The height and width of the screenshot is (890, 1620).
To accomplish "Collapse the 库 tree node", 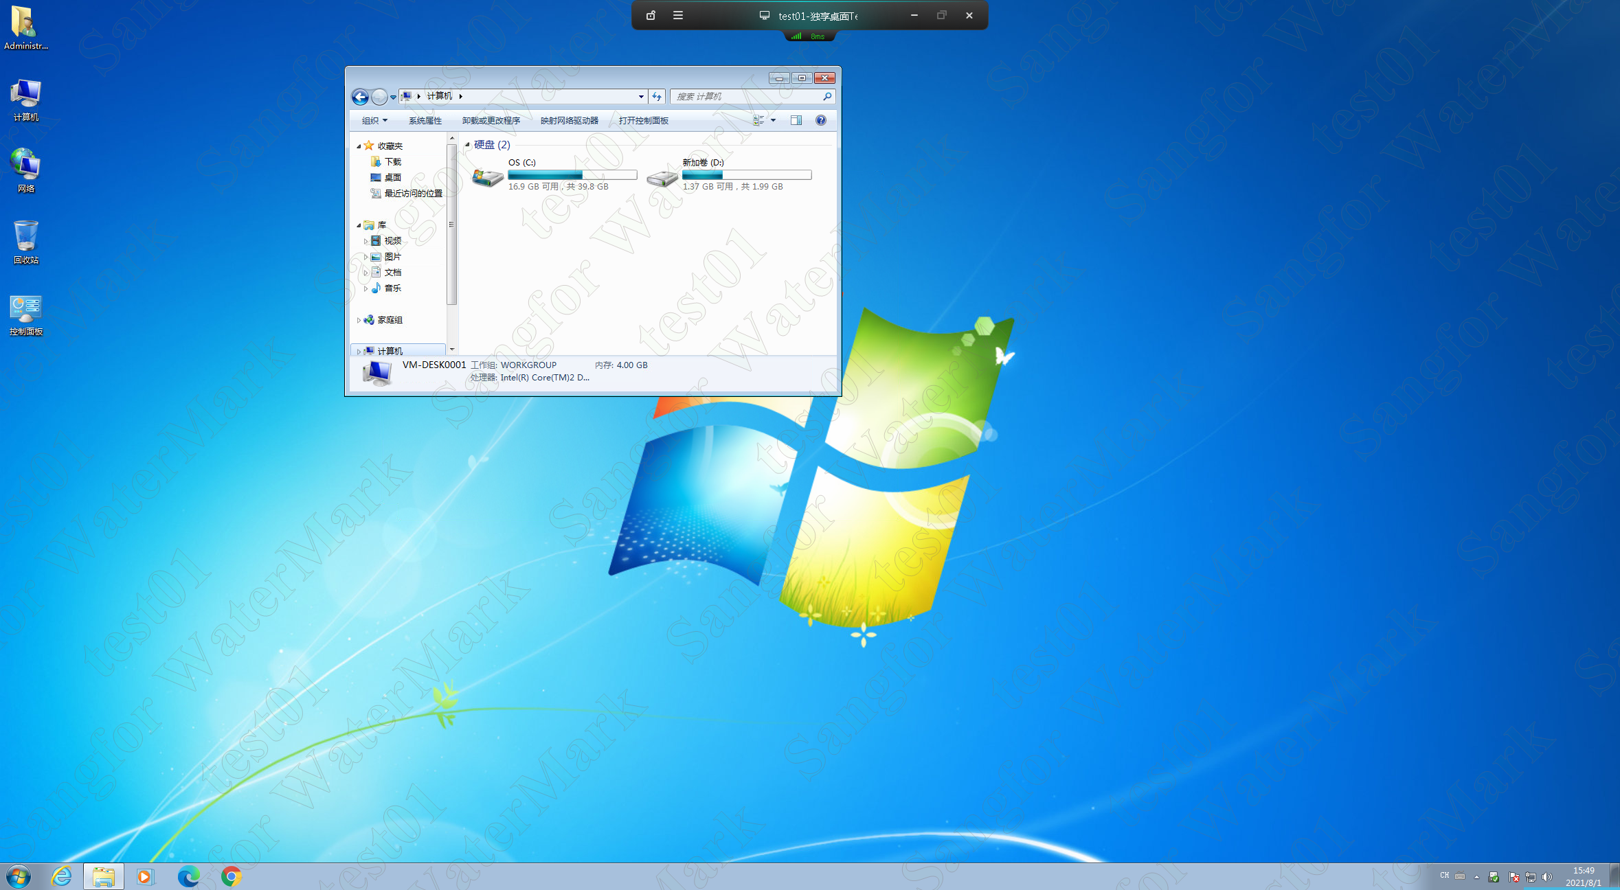I will (359, 225).
